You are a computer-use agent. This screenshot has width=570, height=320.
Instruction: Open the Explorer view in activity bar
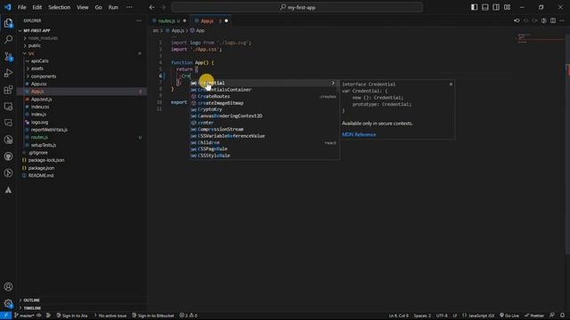tap(8, 23)
